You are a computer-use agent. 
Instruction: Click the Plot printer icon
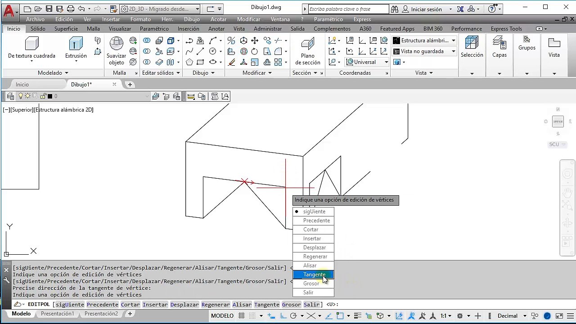70,9
